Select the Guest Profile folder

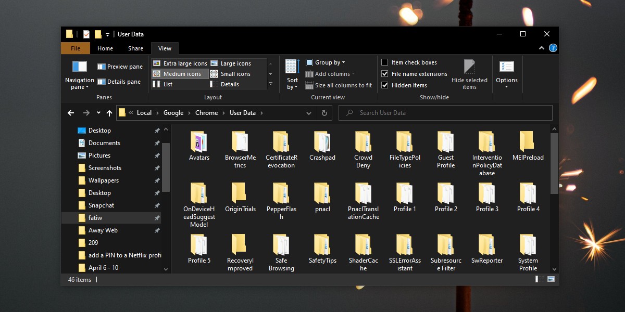(x=446, y=150)
